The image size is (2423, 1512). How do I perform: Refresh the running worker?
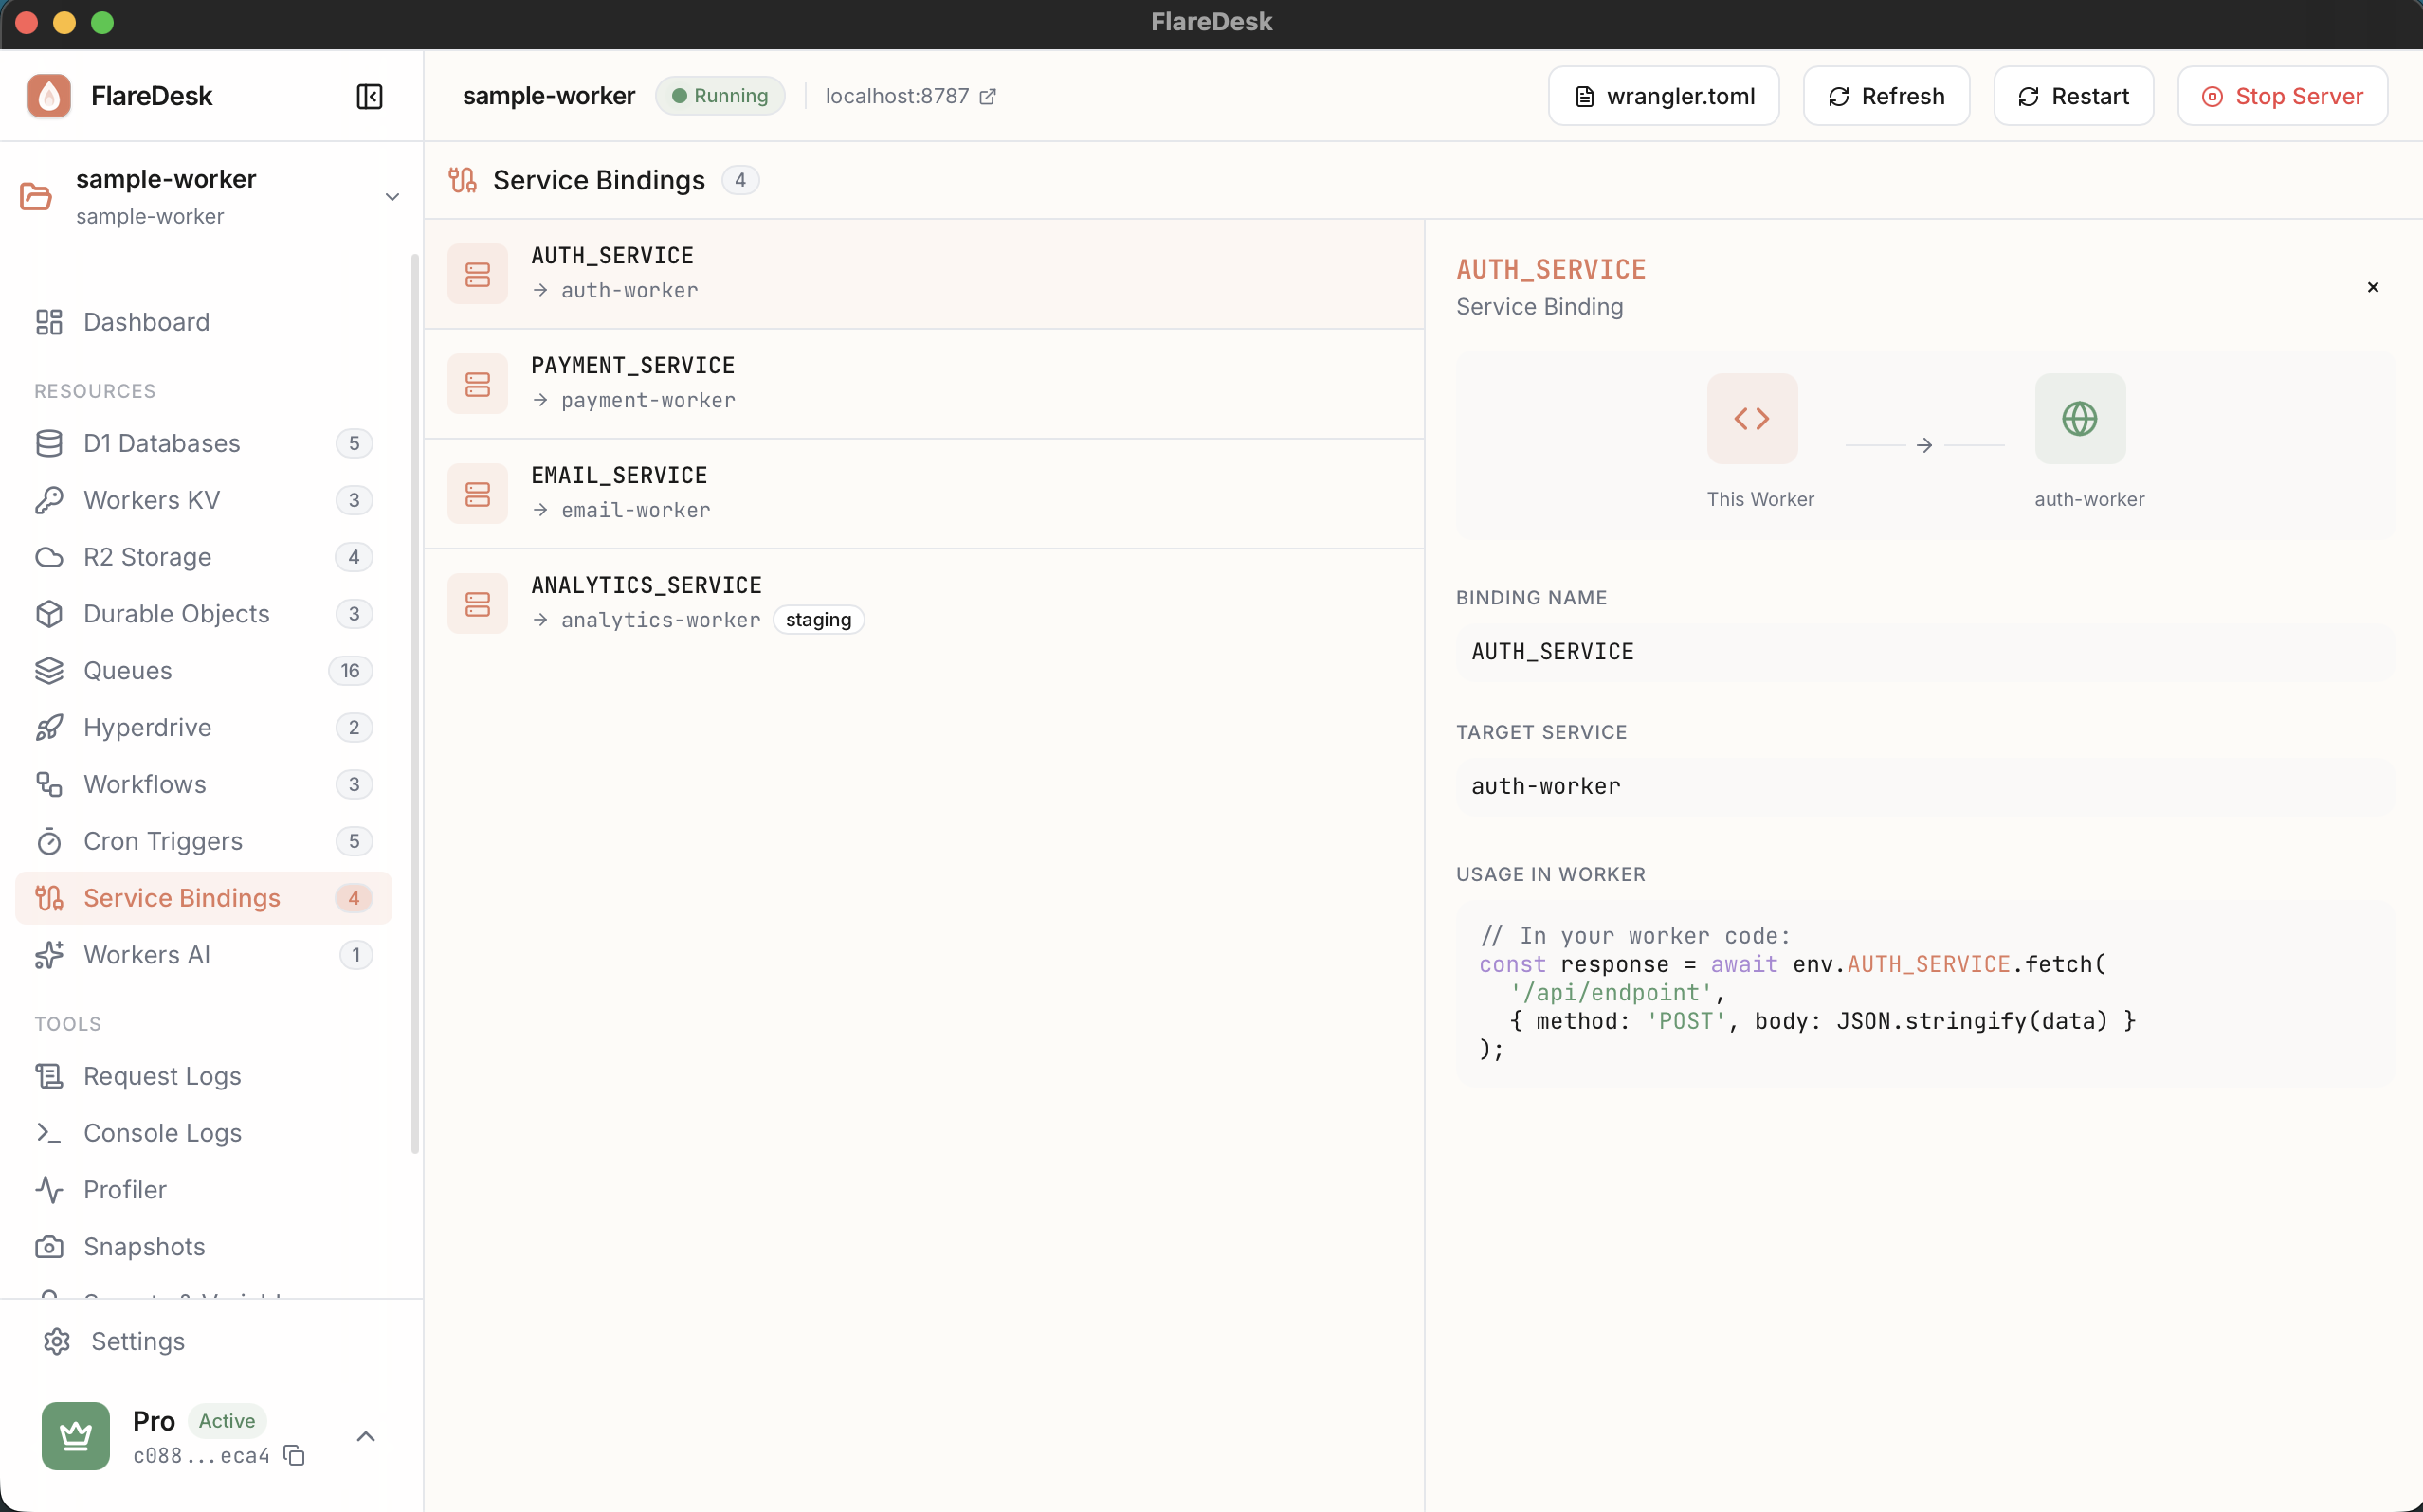click(x=1886, y=95)
